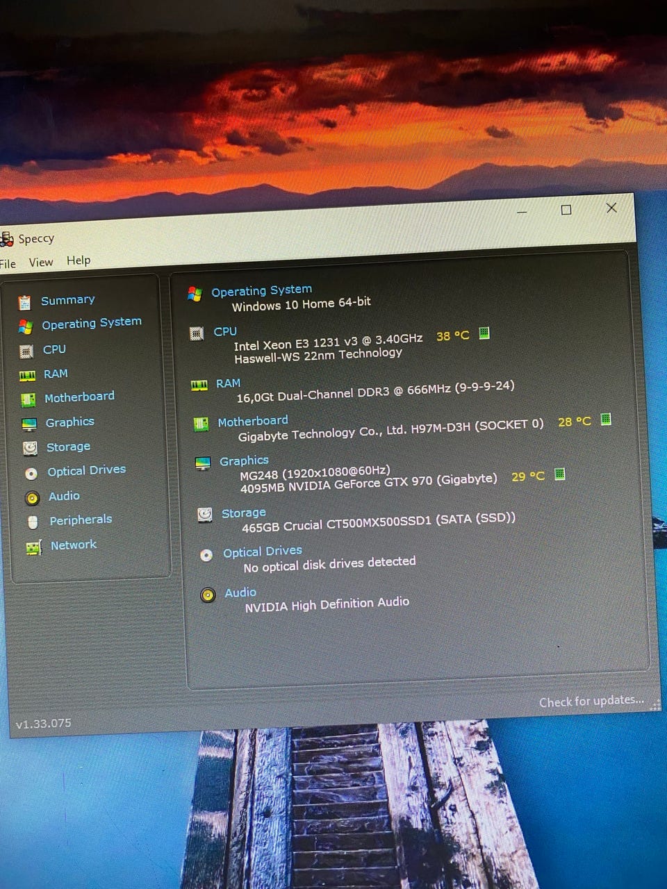Click the Optical Drives disc icon in sidebar
Image resolution: width=667 pixels, height=889 pixels.
pos(31,474)
